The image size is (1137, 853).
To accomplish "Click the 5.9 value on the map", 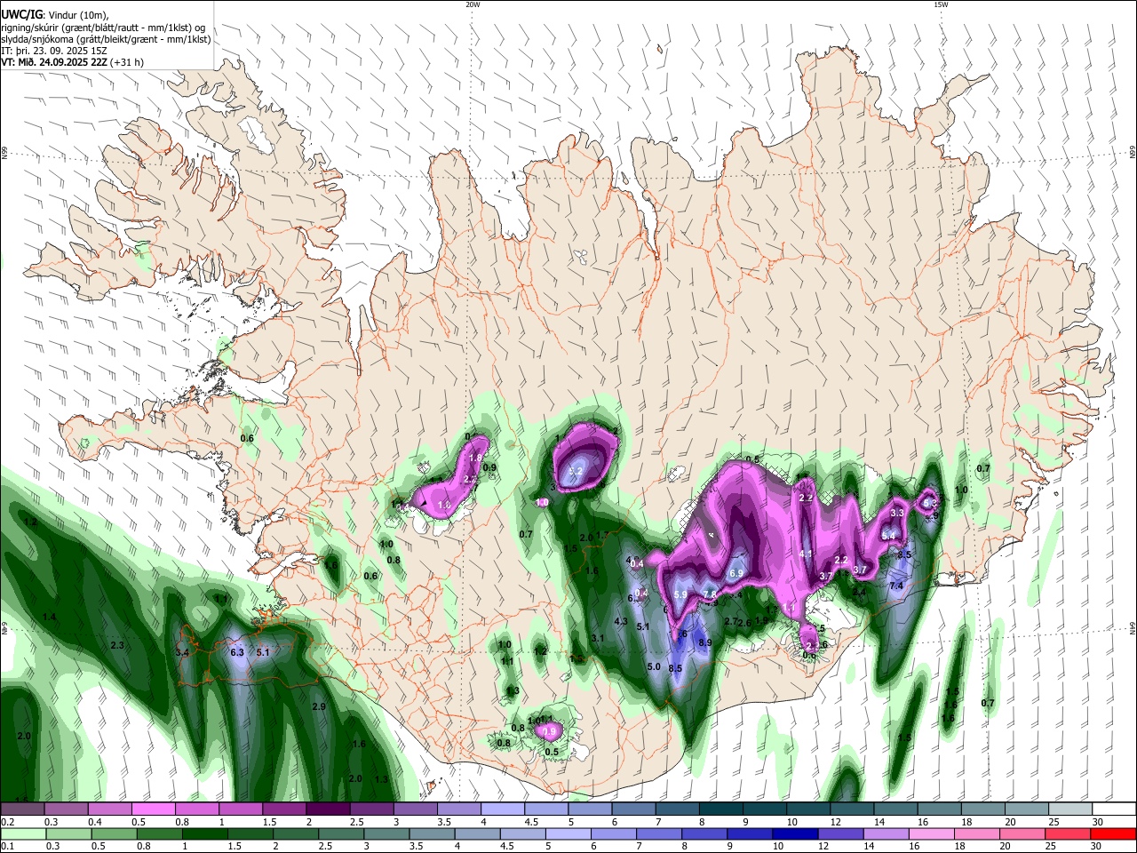I will pos(680,594).
